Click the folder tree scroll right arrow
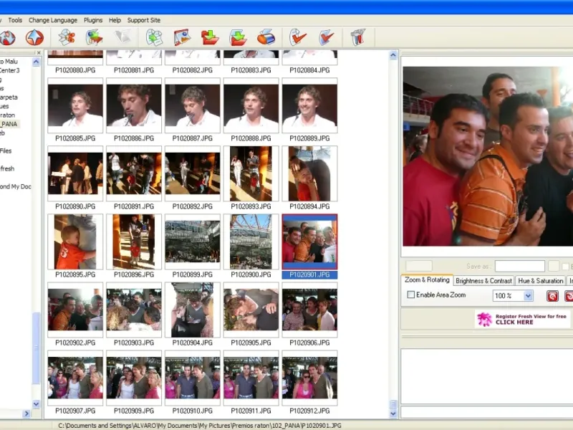Screen dimensions: 573x430 (x=26, y=414)
